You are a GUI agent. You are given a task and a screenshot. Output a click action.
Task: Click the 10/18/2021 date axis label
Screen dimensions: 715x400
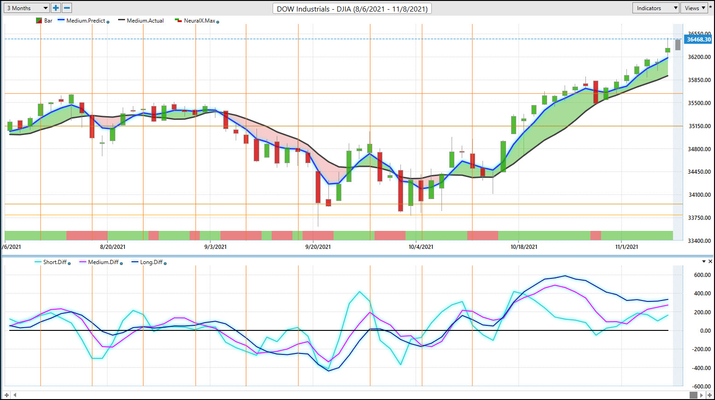(524, 247)
